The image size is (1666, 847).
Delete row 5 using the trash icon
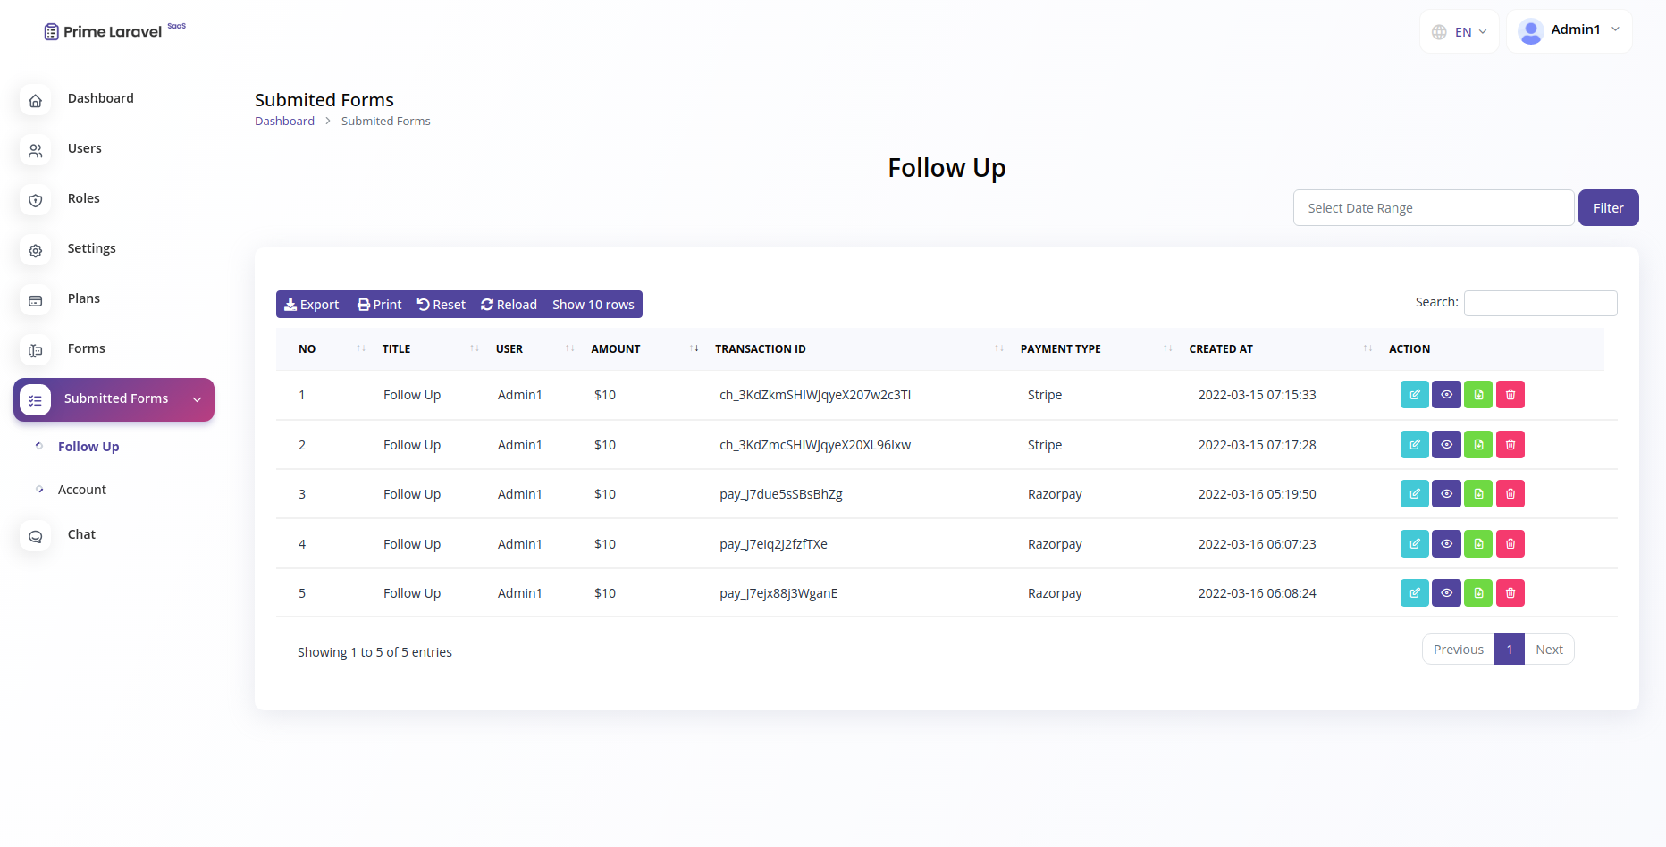(x=1510, y=592)
